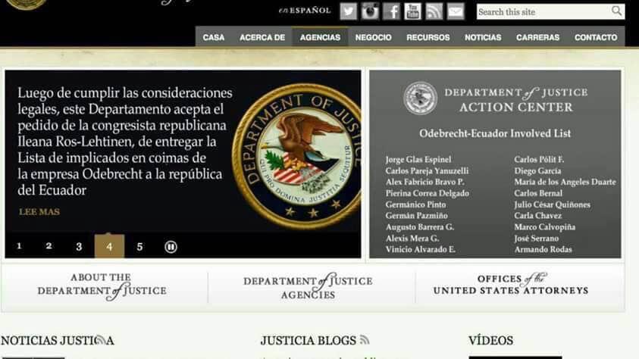Open the ACERCA DE menu item
The image size is (639, 359).
click(262, 37)
